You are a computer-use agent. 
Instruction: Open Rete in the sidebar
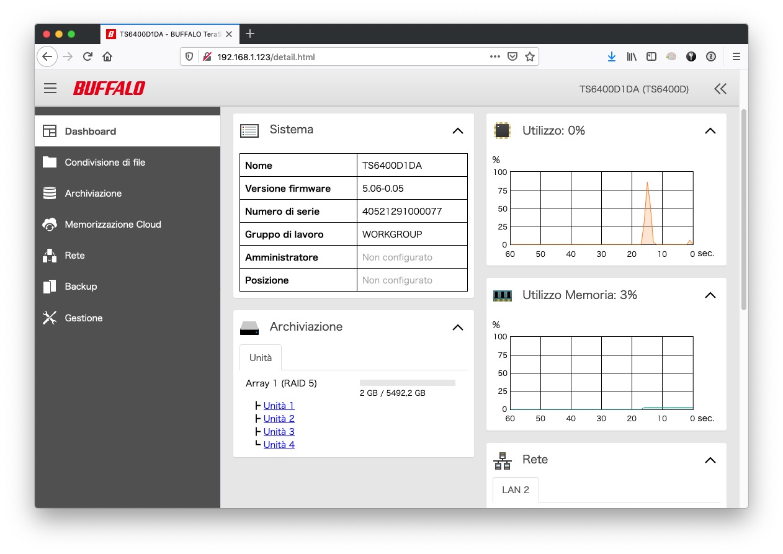point(127,255)
